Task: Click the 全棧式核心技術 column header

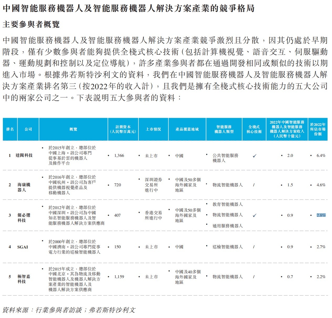Action: coord(254,129)
